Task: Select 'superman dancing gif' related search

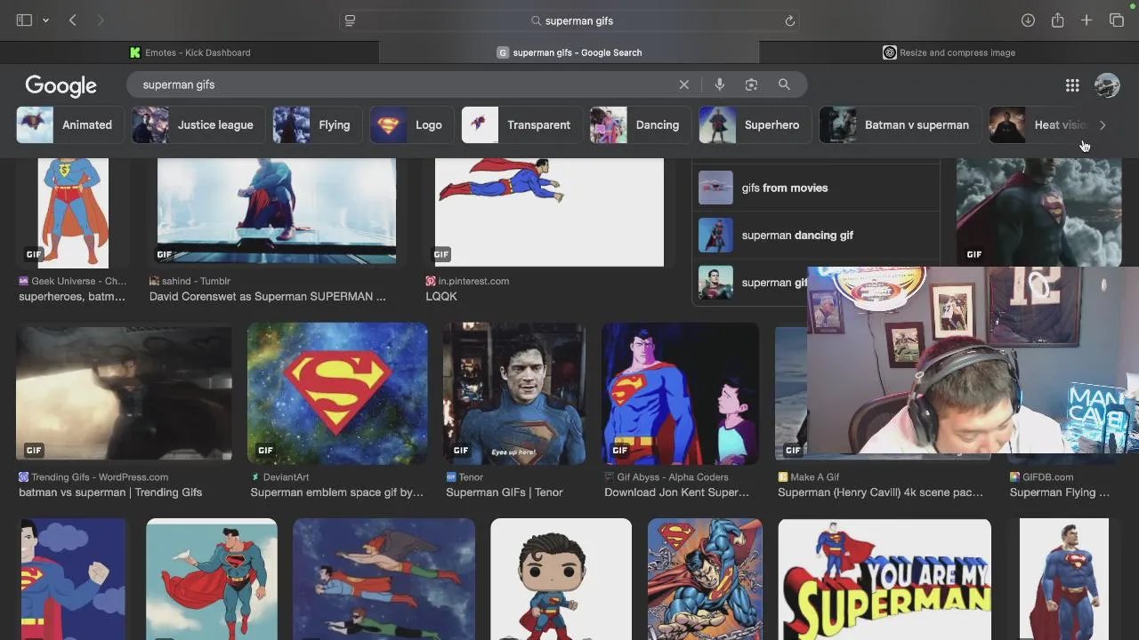Action: pos(816,236)
